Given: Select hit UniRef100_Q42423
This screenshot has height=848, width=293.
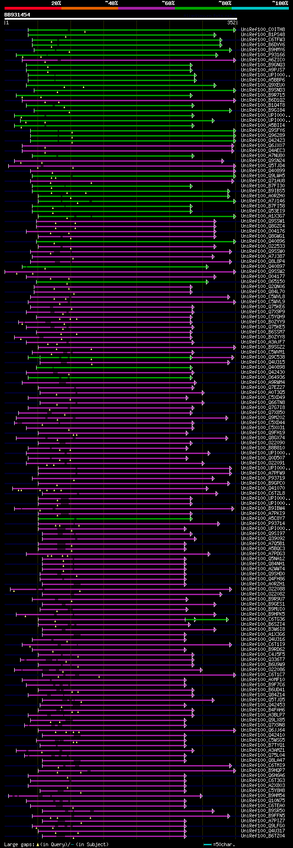Looking at the screenshot, I should coord(263,140).
